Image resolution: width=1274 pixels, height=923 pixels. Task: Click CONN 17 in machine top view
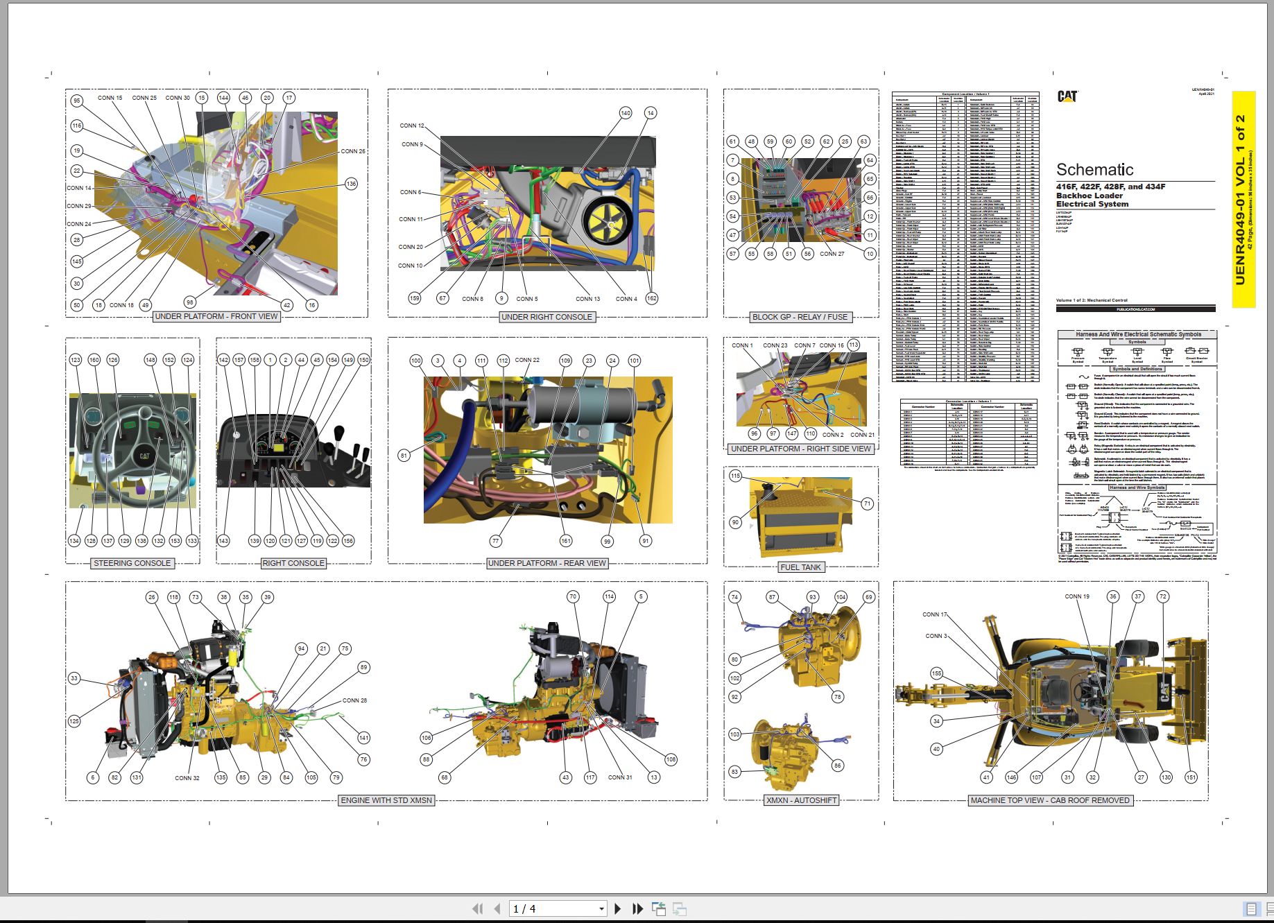tap(934, 614)
